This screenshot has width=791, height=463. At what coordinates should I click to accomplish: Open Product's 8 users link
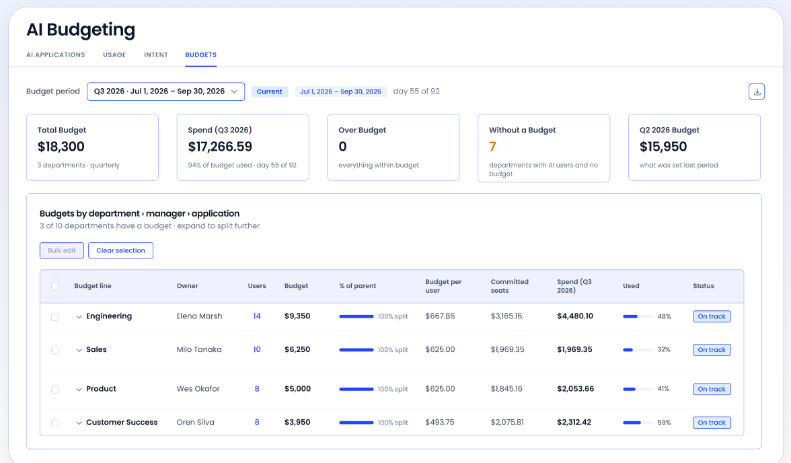coord(257,389)
